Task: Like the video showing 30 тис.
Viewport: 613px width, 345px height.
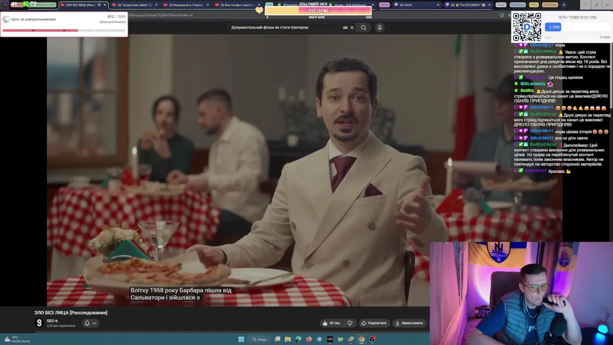Action: click(x=331, y=323)
